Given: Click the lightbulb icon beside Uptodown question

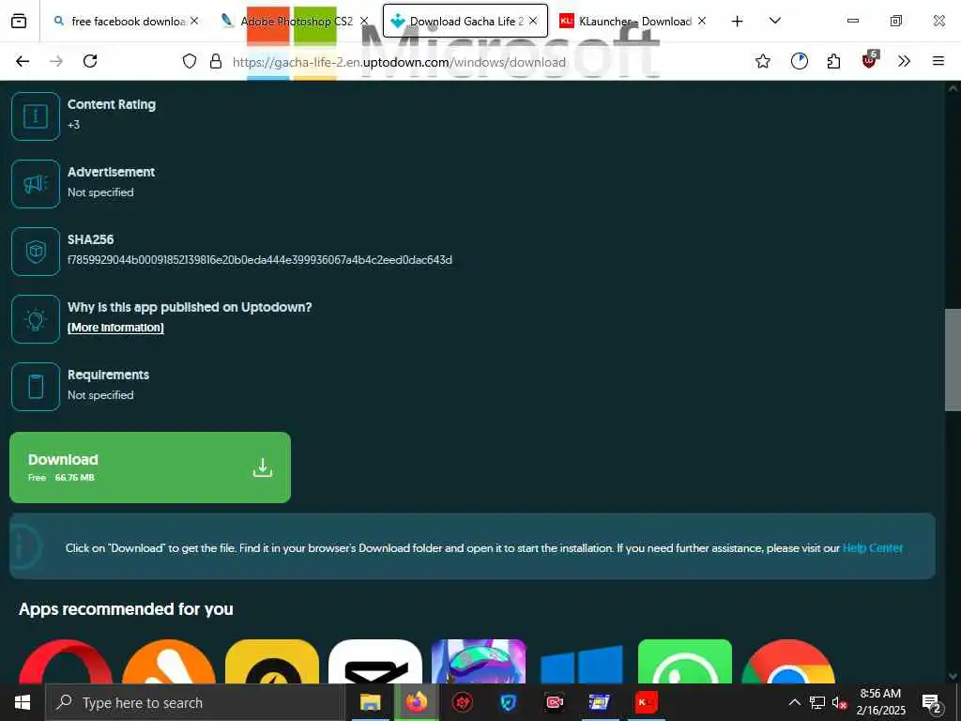Looking at the screenshot, I should pos(36,319).
